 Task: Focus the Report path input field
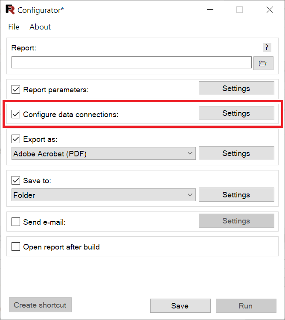click(x=131, y=62)
